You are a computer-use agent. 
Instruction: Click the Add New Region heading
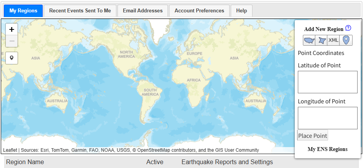[324, 29]
